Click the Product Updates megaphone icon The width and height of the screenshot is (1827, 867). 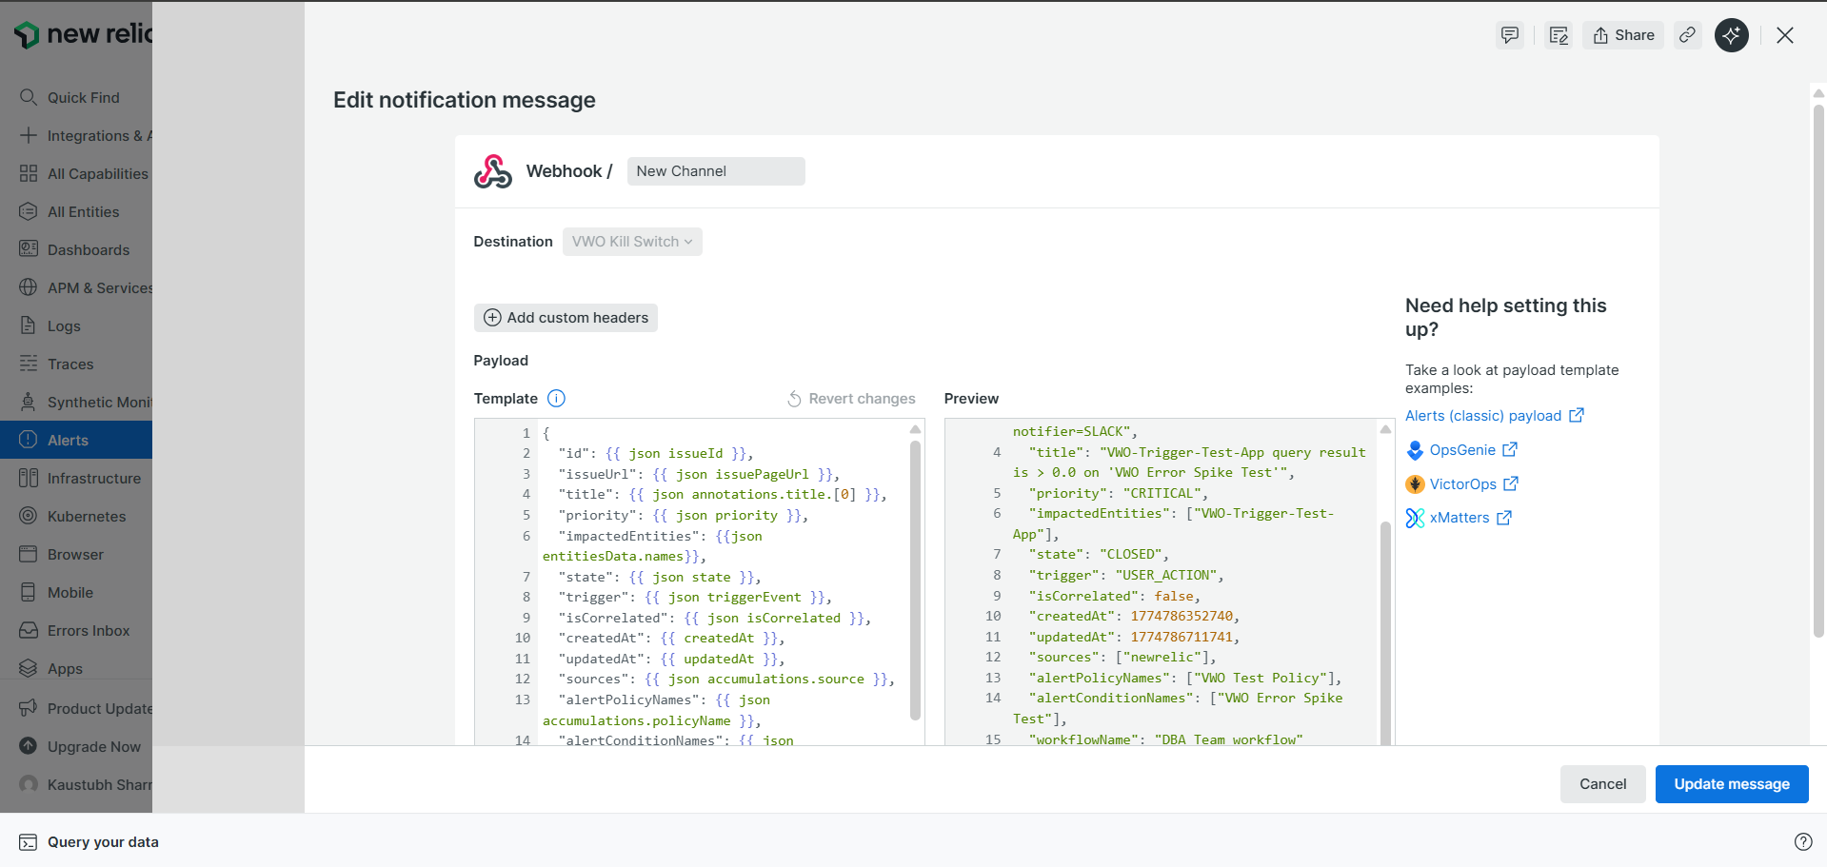click(29, 708)
